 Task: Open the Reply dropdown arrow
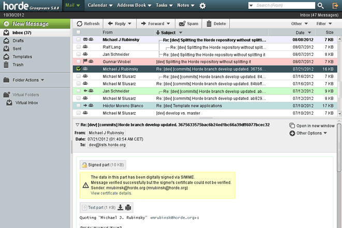[129, 24]
